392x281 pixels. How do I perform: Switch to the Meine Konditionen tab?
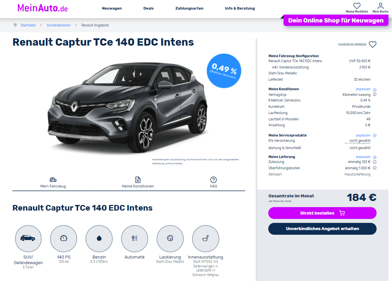[x=138, y=182]
